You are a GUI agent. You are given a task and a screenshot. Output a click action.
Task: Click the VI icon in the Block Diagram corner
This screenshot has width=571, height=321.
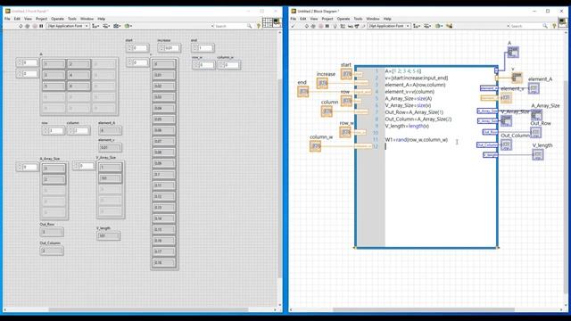[563, 22]
